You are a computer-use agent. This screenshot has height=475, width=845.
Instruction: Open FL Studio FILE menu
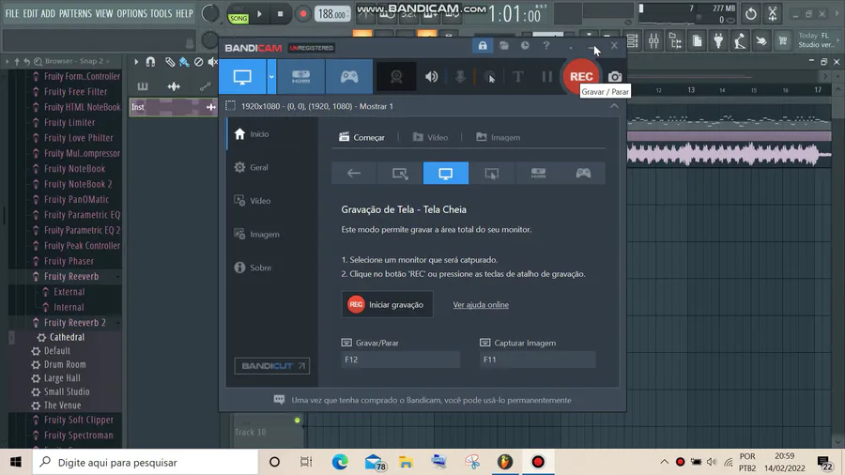[x=12, y=13]
